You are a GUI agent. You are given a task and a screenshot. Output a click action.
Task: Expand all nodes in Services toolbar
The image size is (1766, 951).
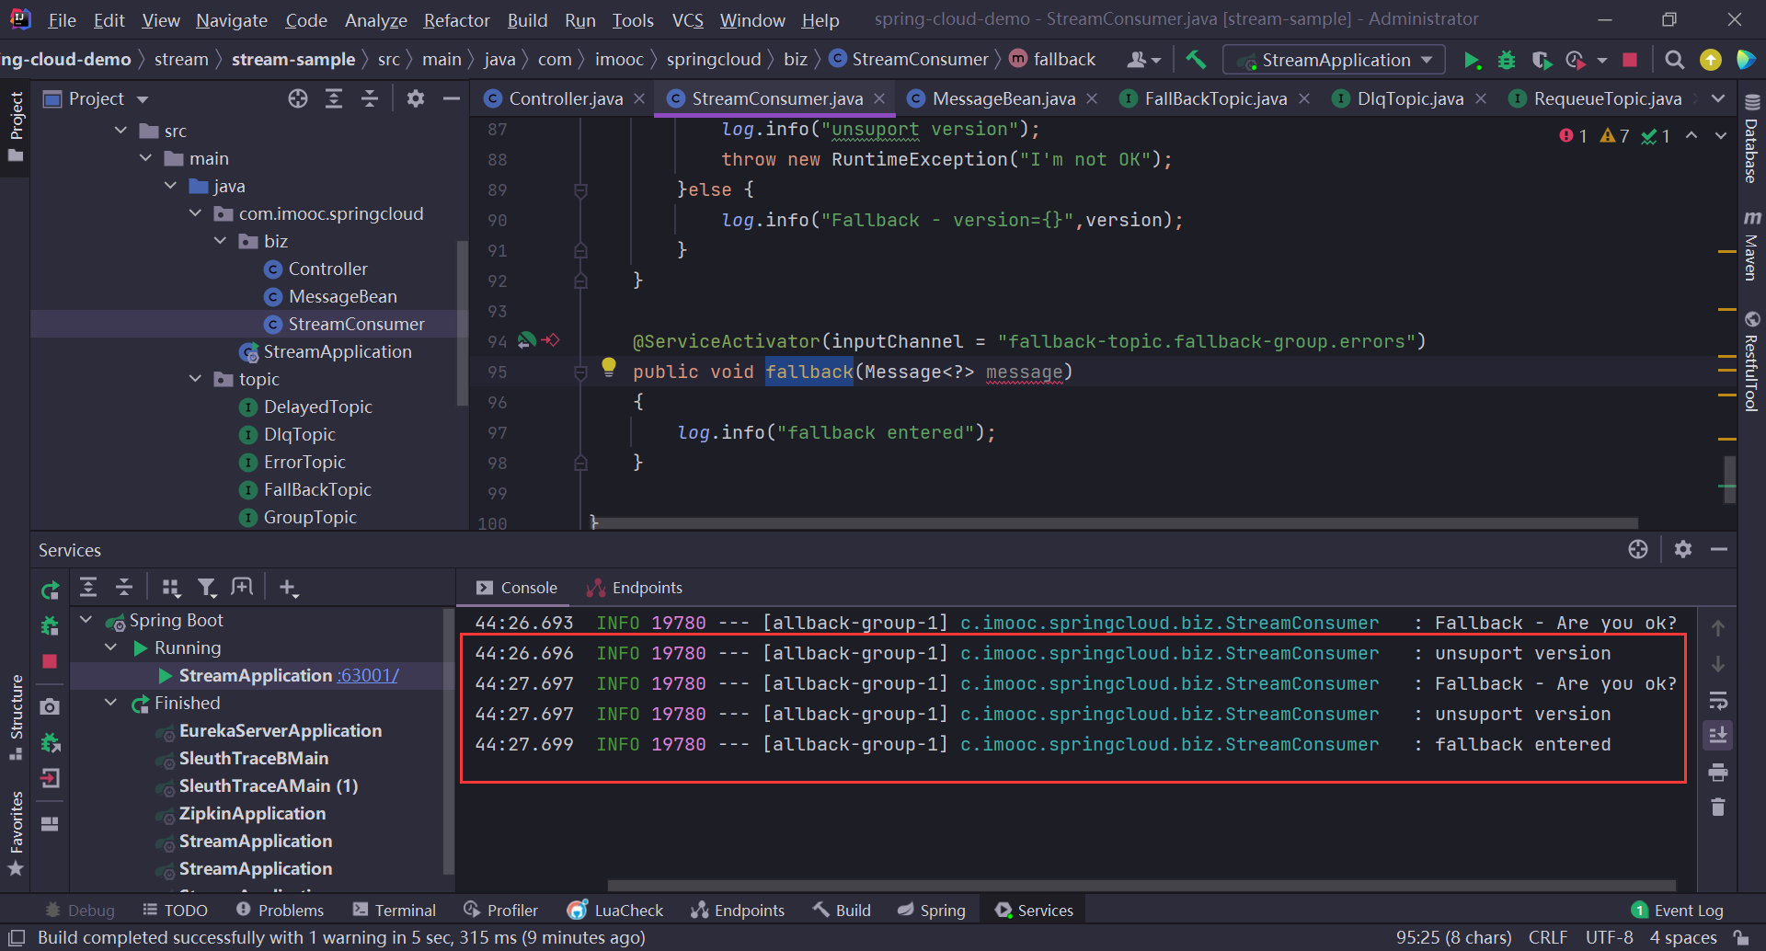pos(88,587)
